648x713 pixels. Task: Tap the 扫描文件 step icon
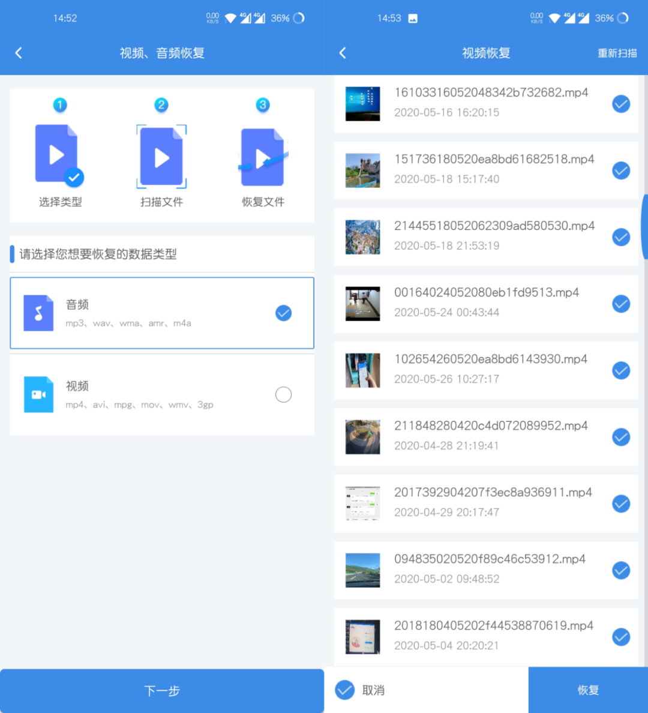[161, 156]
